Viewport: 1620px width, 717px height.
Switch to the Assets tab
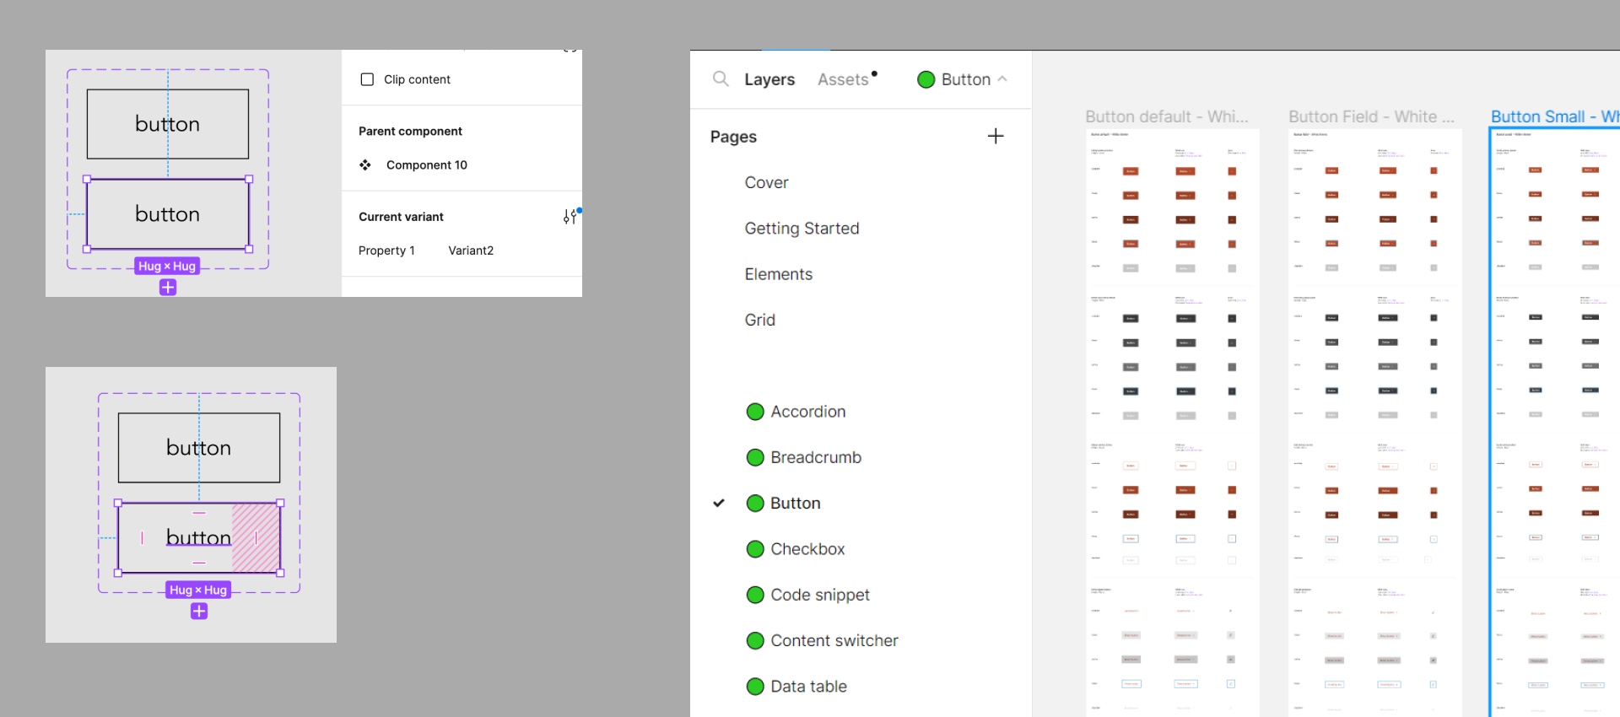pos(842,79)
